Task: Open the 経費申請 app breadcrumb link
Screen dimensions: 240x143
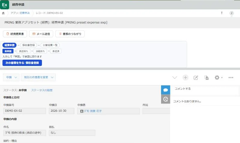Action: coord(25,13)
